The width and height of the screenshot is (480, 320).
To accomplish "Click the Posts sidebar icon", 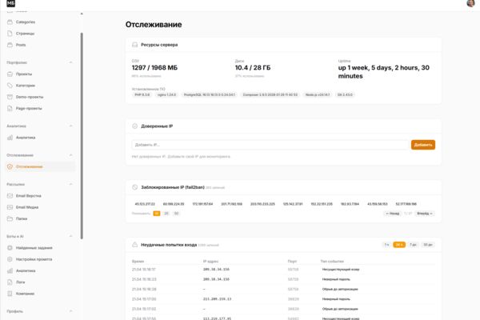I will (10, 45).
